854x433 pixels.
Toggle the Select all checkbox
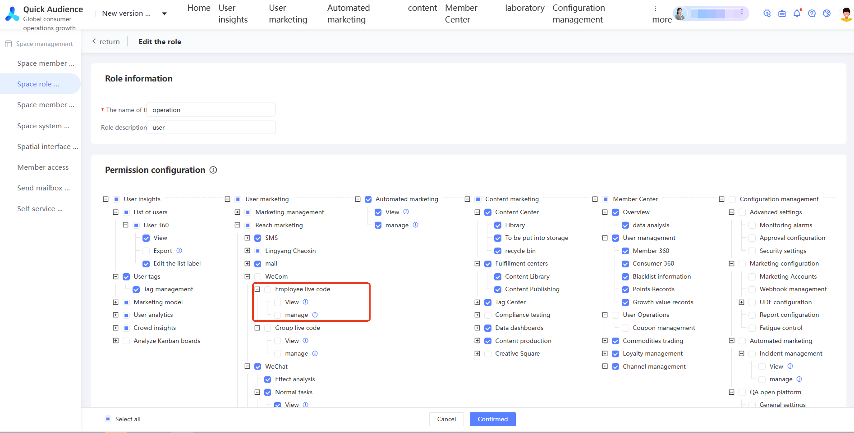click(108, 419)
